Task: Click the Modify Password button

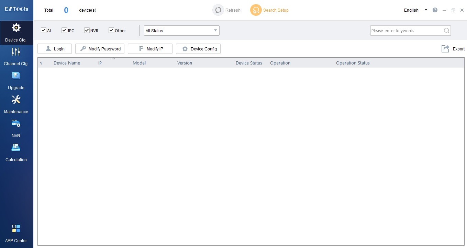Action: click(100, 49)
